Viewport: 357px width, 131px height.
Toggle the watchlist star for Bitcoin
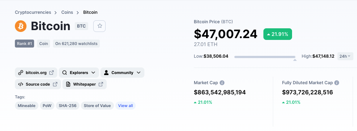(99, 26)
